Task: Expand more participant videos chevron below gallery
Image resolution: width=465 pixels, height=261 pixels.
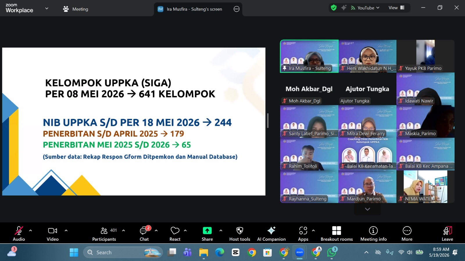Action: (x=367, y=209)
